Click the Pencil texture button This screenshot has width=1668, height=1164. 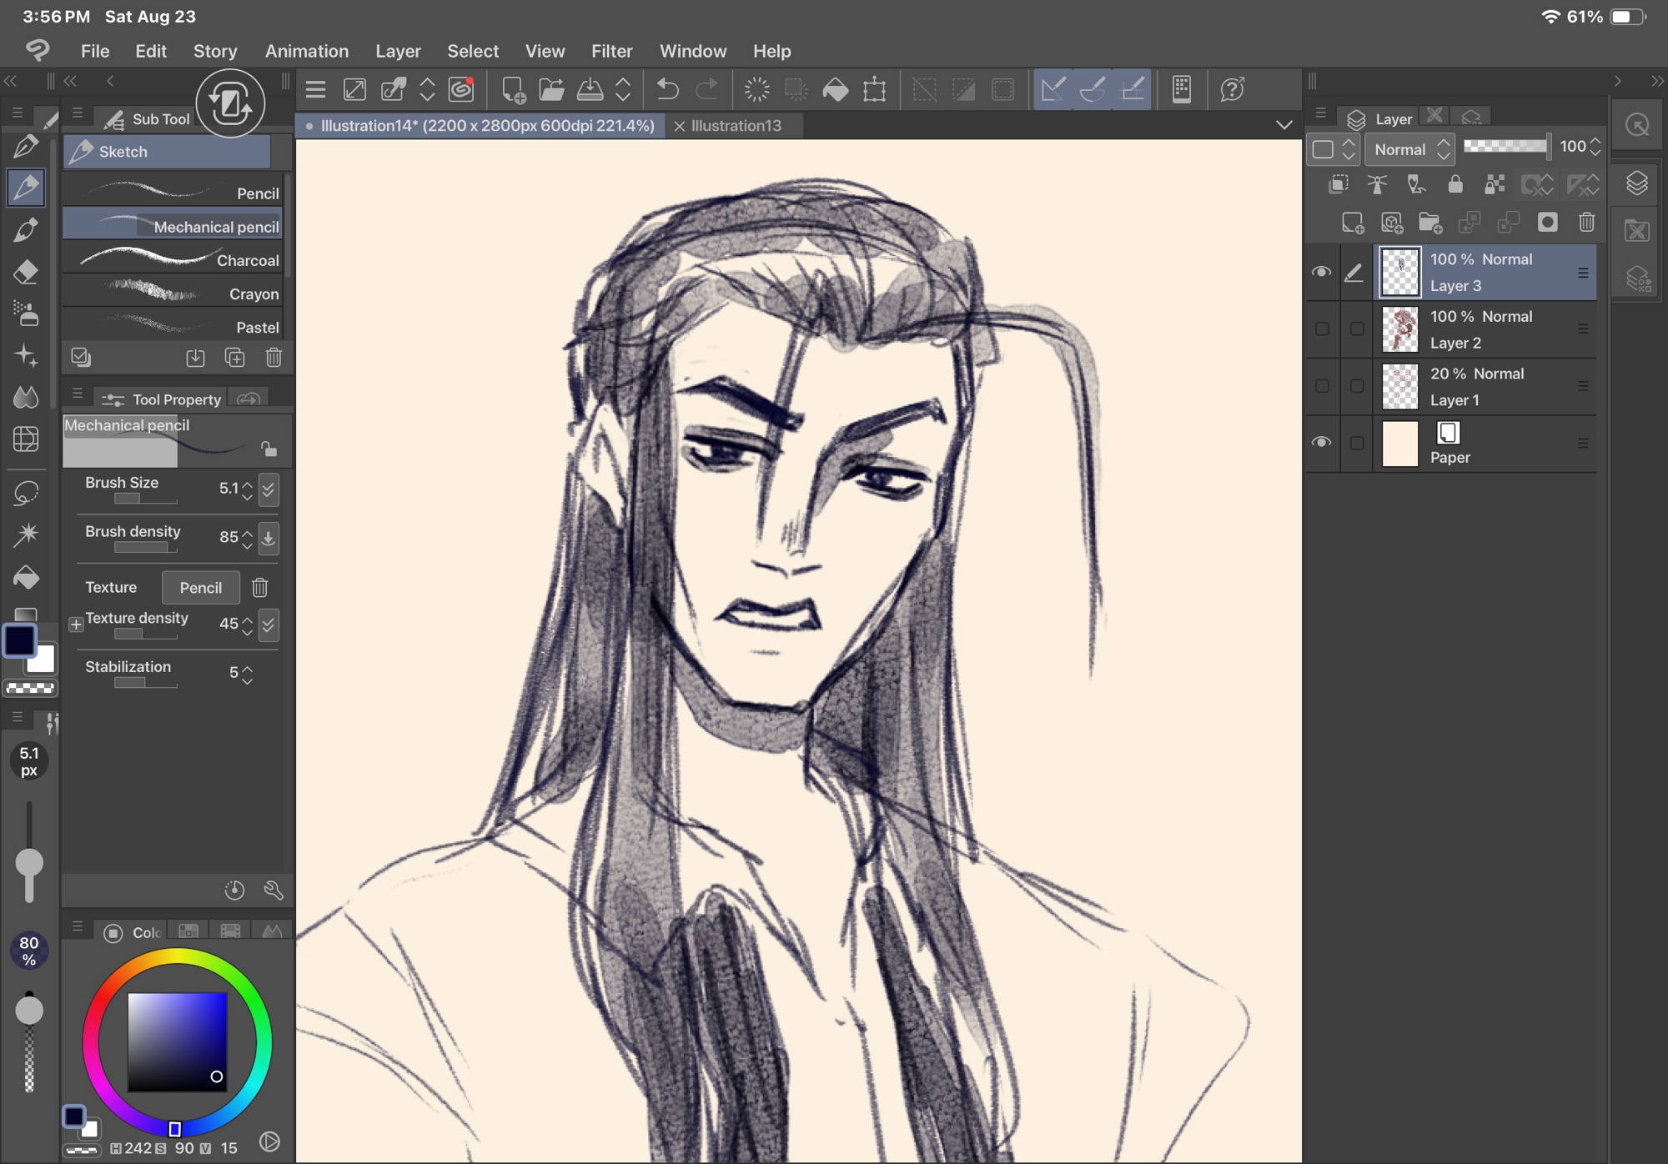(x=200, y=587)
